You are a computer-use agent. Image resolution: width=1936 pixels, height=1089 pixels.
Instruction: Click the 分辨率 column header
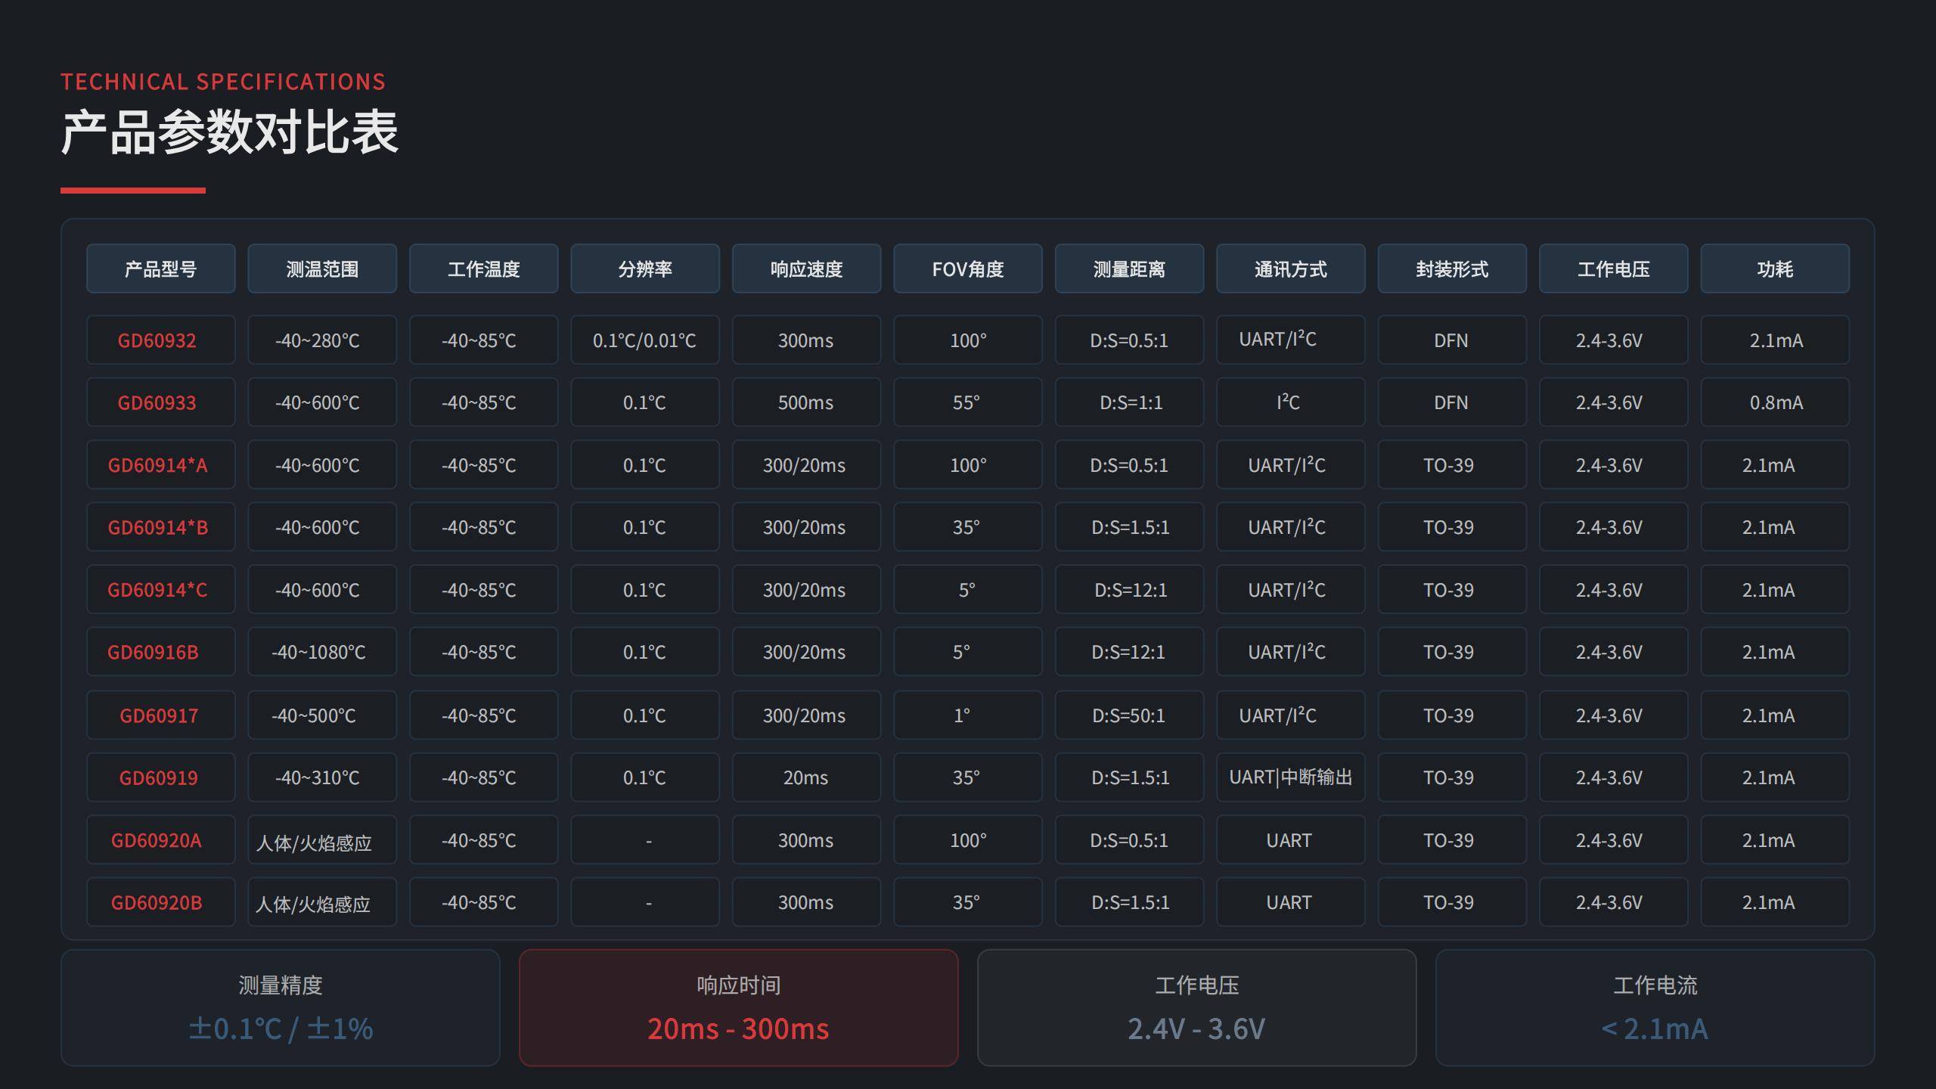[645, 268]
